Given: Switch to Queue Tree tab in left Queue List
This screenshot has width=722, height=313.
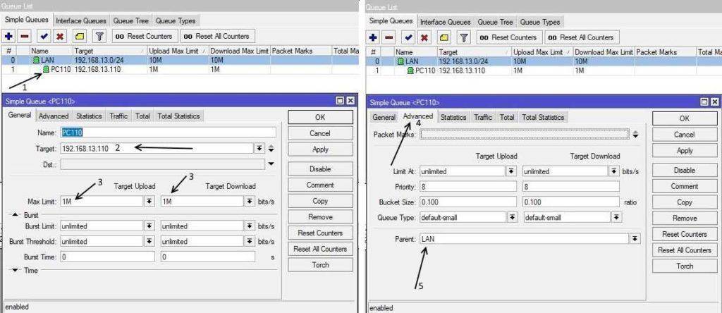Looking at the screenshot, I should 130,20.
